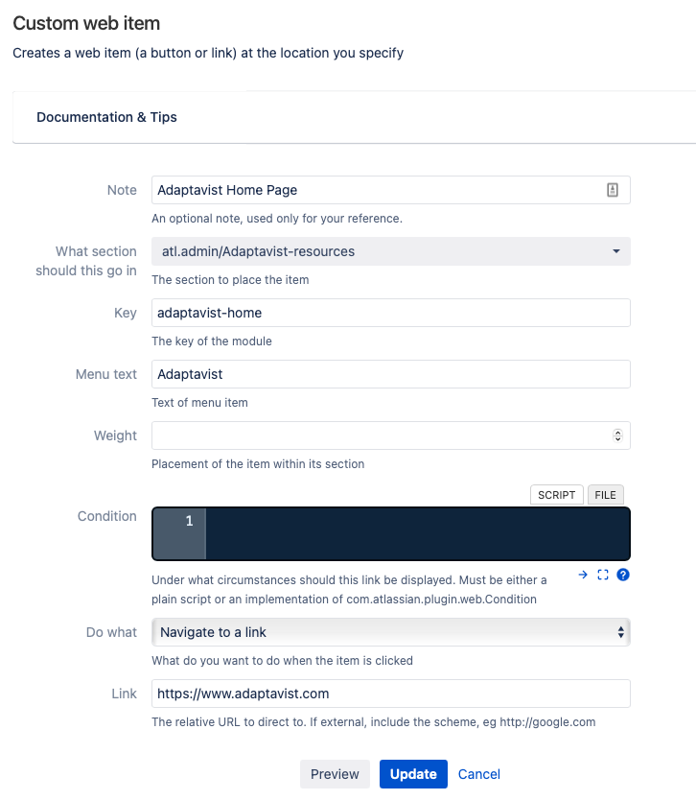Click line number 1 in Condition gutter
This screenshot has height=800, width=696.
coord(189,521)
